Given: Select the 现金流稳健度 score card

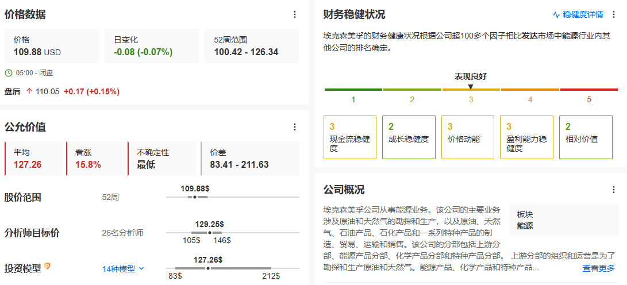Looking at the screenshot, I should click(350, 137).
